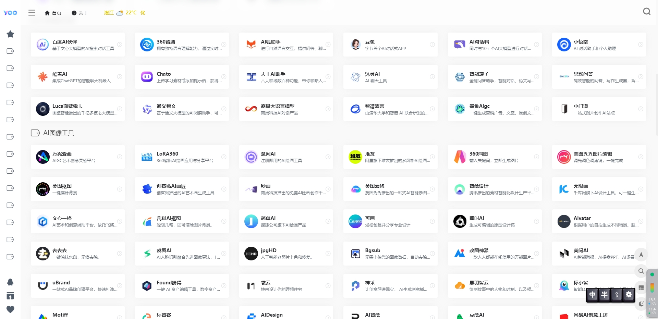
Task: Open the 墨鱼Aigc card
Action: pos(495,109)
